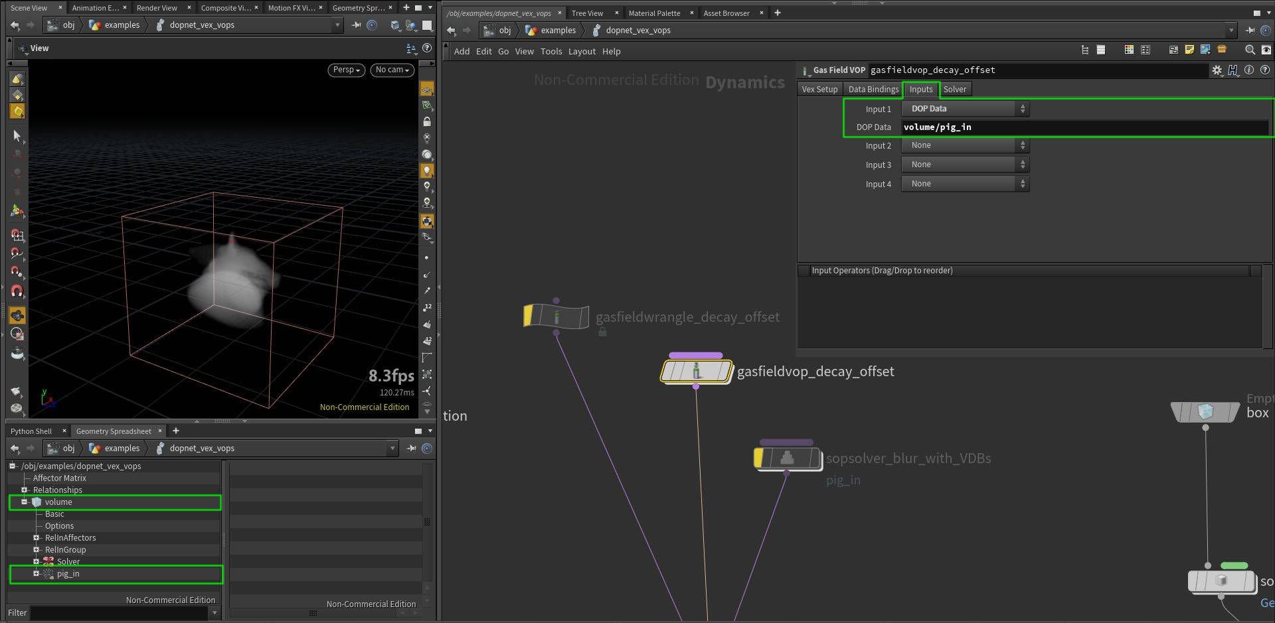Open the Persp viewport dropdown

(346, 70)
